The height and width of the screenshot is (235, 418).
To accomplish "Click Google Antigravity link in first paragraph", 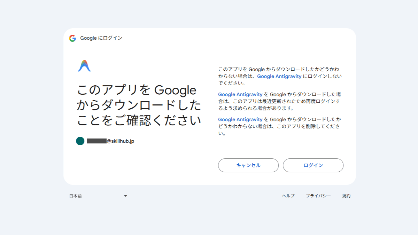I will click(279, 76).
